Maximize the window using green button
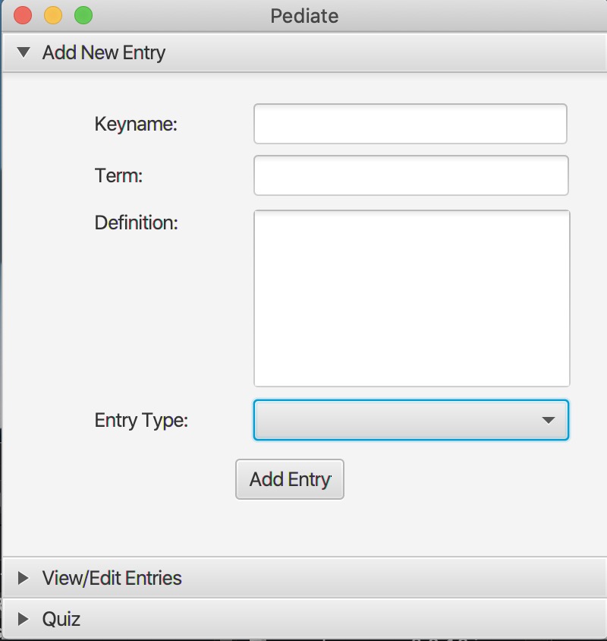The height and width of the screenshot is (641, 607). pos(83,15)
